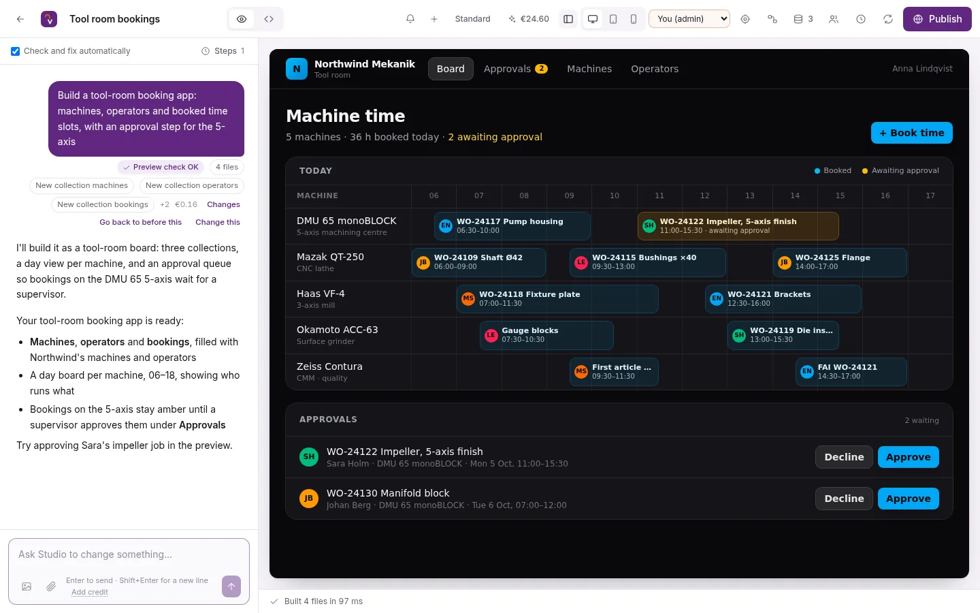Viewport: 980px width, 613px height.
Task: Click the plus icon in toolbar
Action: click(434, 19)
